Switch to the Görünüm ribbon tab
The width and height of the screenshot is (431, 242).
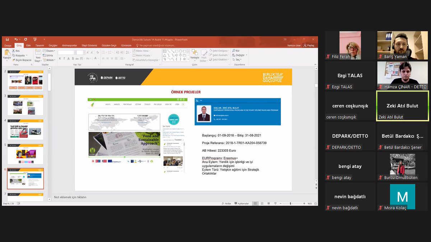coord(126,46)
